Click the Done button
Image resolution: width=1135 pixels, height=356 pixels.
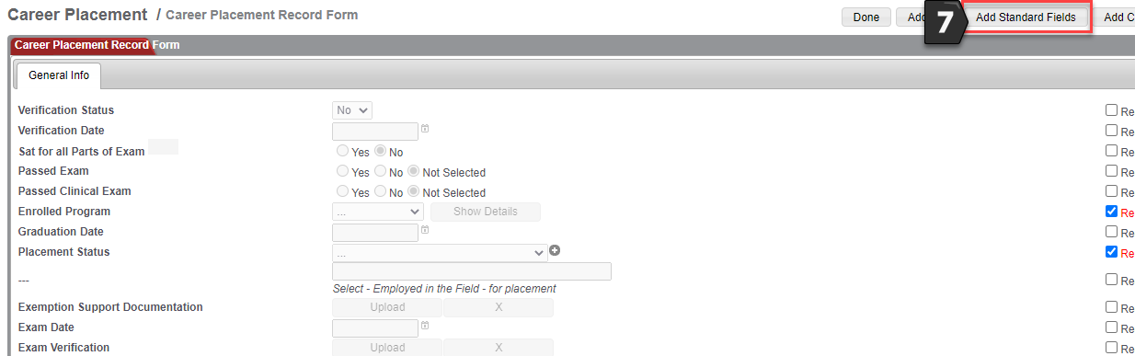(x=866, y=17)
